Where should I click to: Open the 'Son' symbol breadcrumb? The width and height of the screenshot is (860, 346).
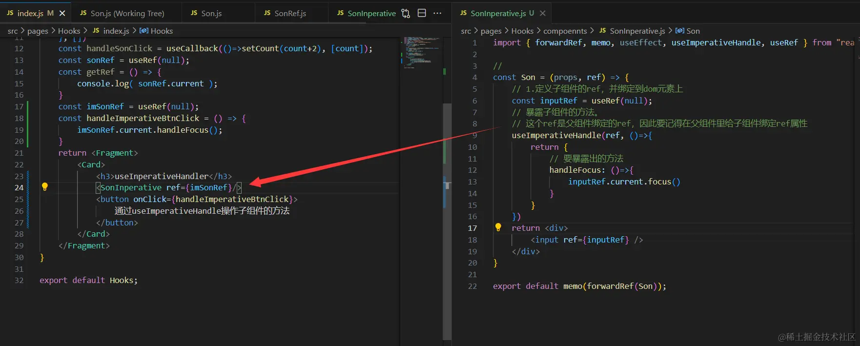pyautogui.click(x=693, y=31)
